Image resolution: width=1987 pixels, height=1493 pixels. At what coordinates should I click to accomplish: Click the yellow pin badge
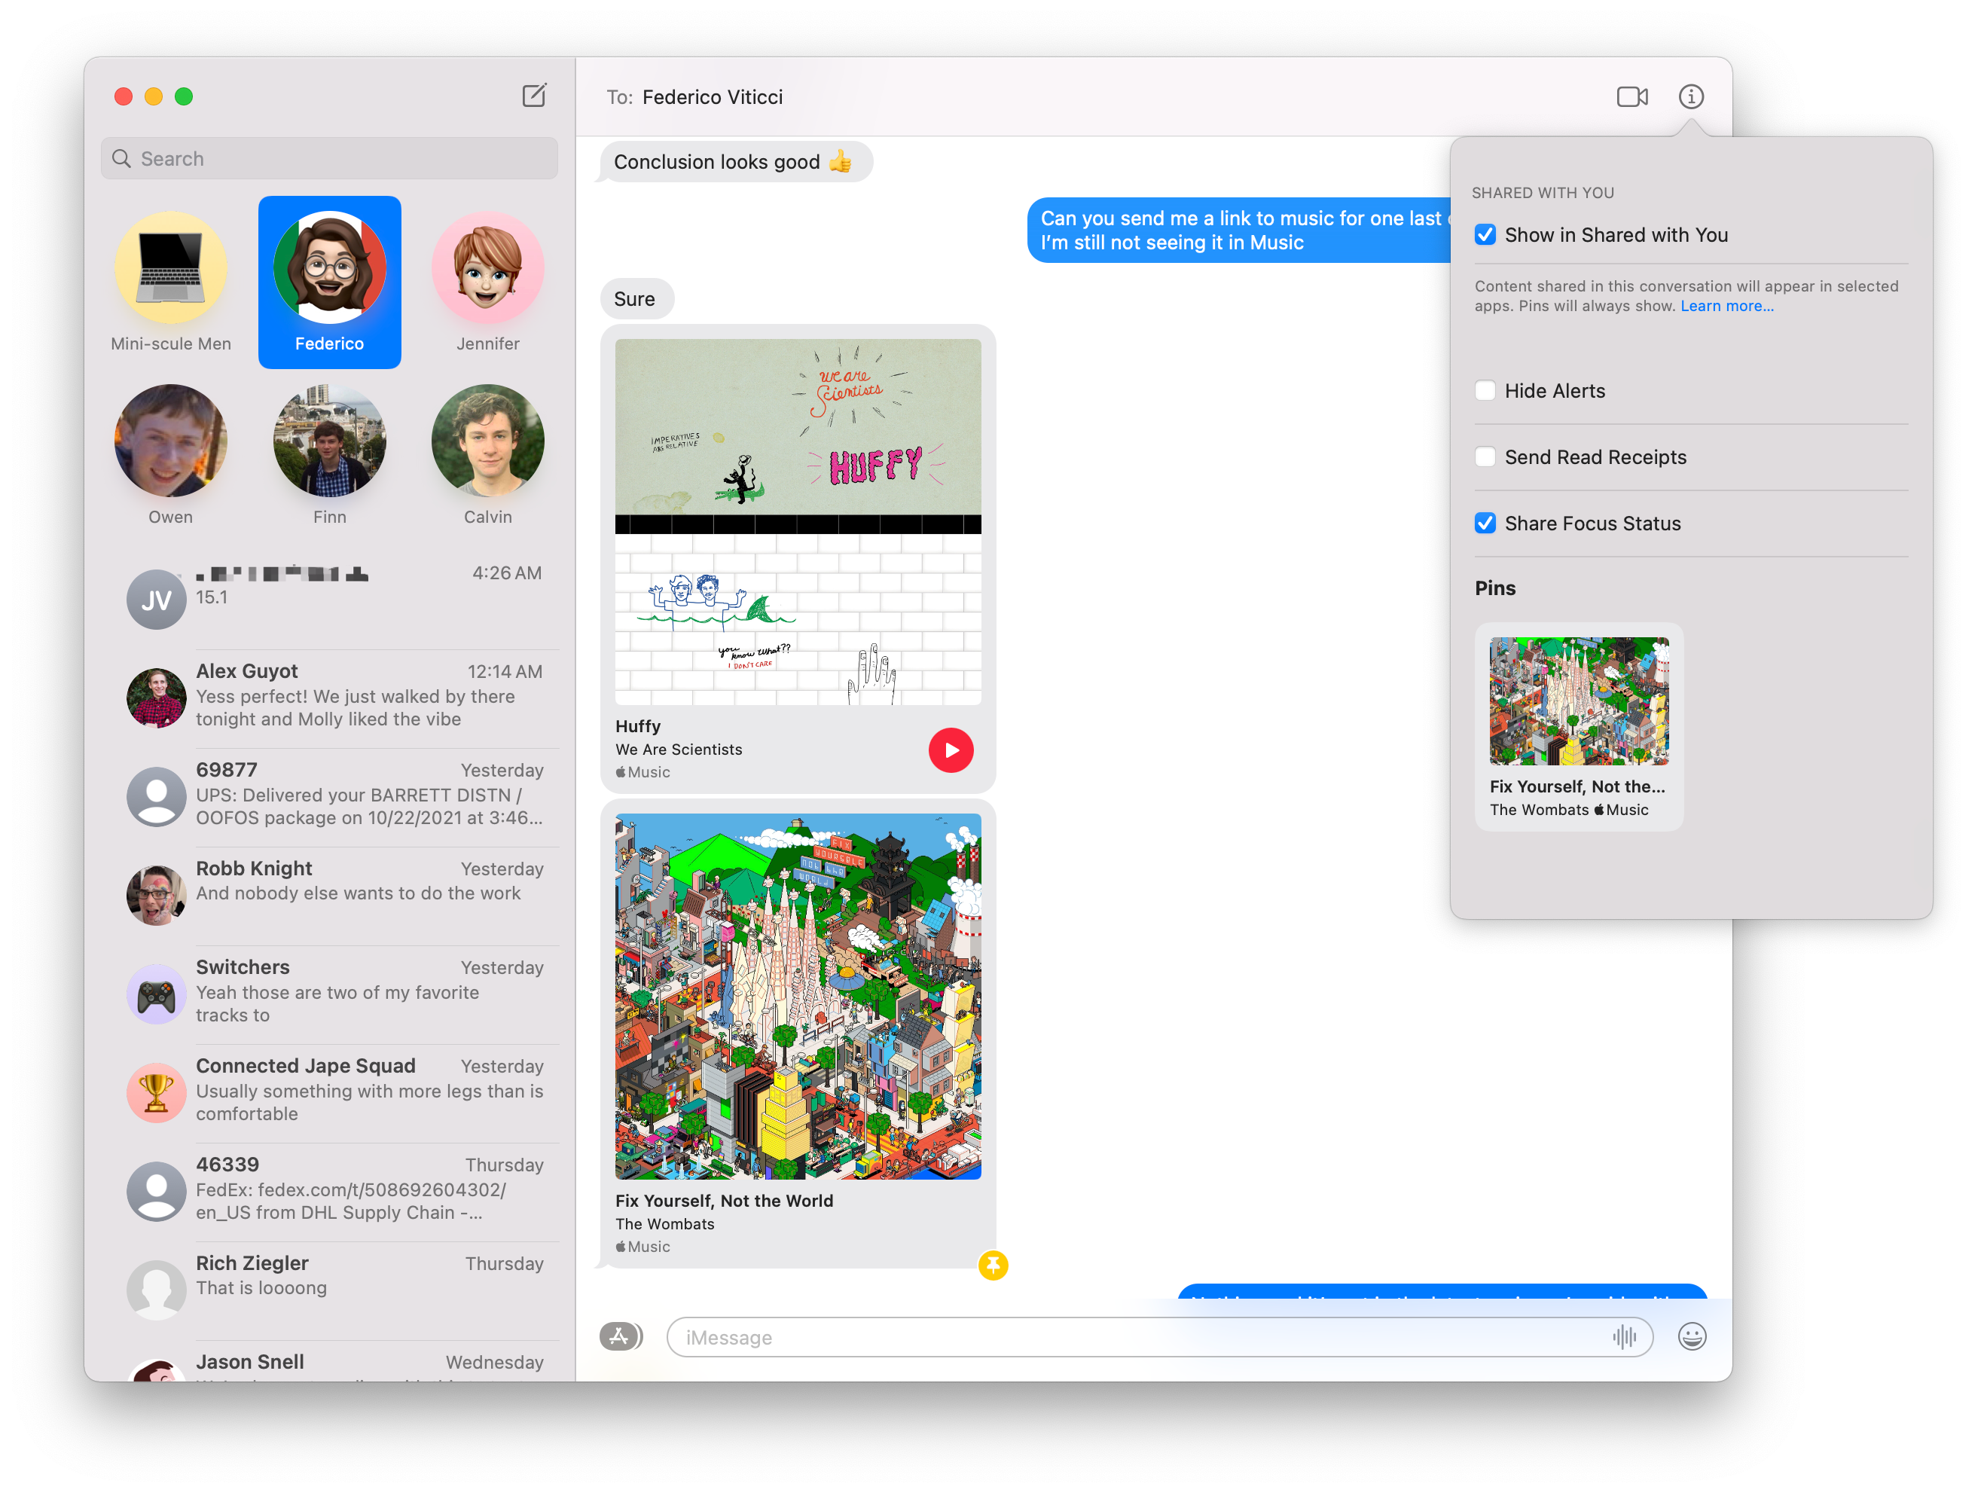click(993, 1265)
